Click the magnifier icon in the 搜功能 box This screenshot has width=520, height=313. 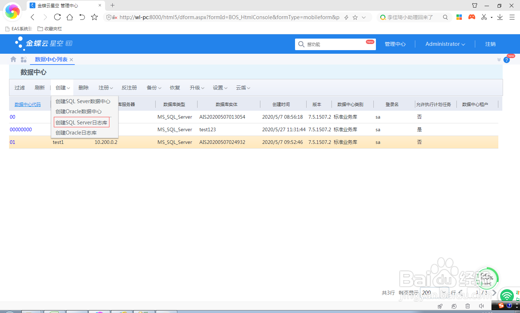pos(301,44)
